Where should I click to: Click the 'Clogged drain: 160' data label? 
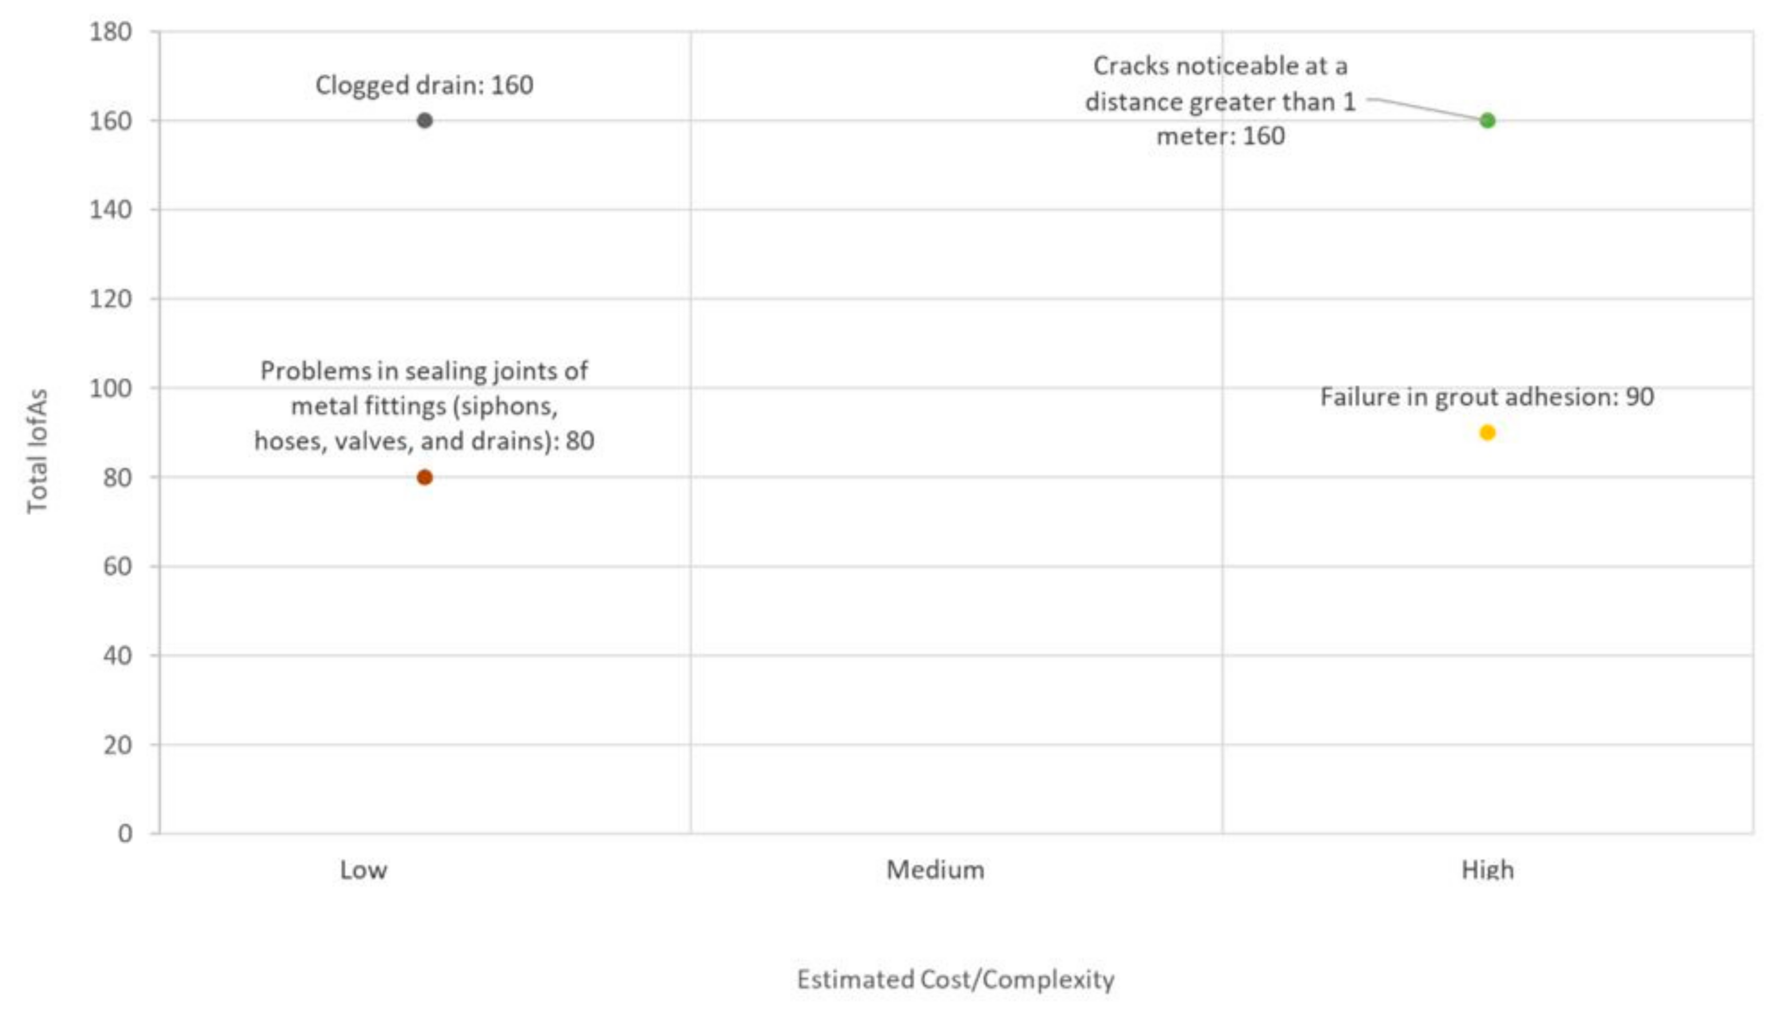(424, 85)
